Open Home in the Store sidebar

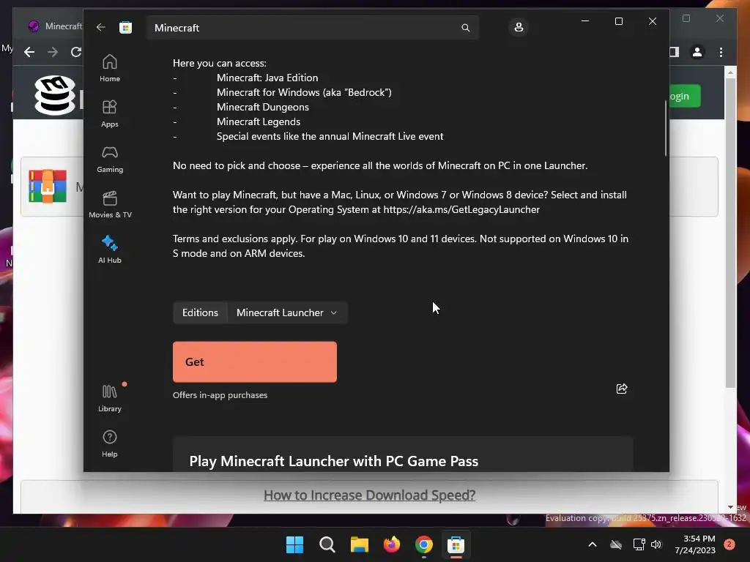point(110,68)
